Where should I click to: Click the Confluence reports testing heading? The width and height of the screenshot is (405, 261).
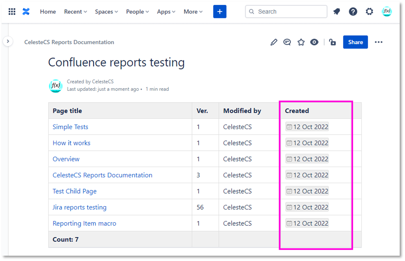[116, 63]
